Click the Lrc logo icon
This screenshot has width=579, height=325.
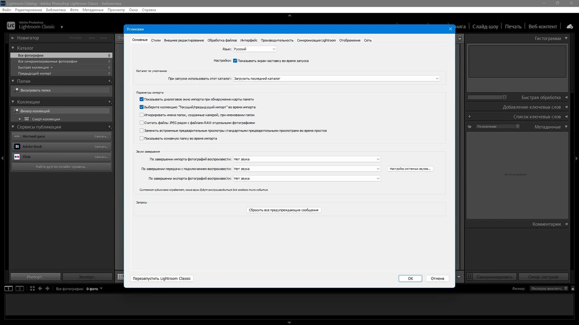(x=11, y=26)
